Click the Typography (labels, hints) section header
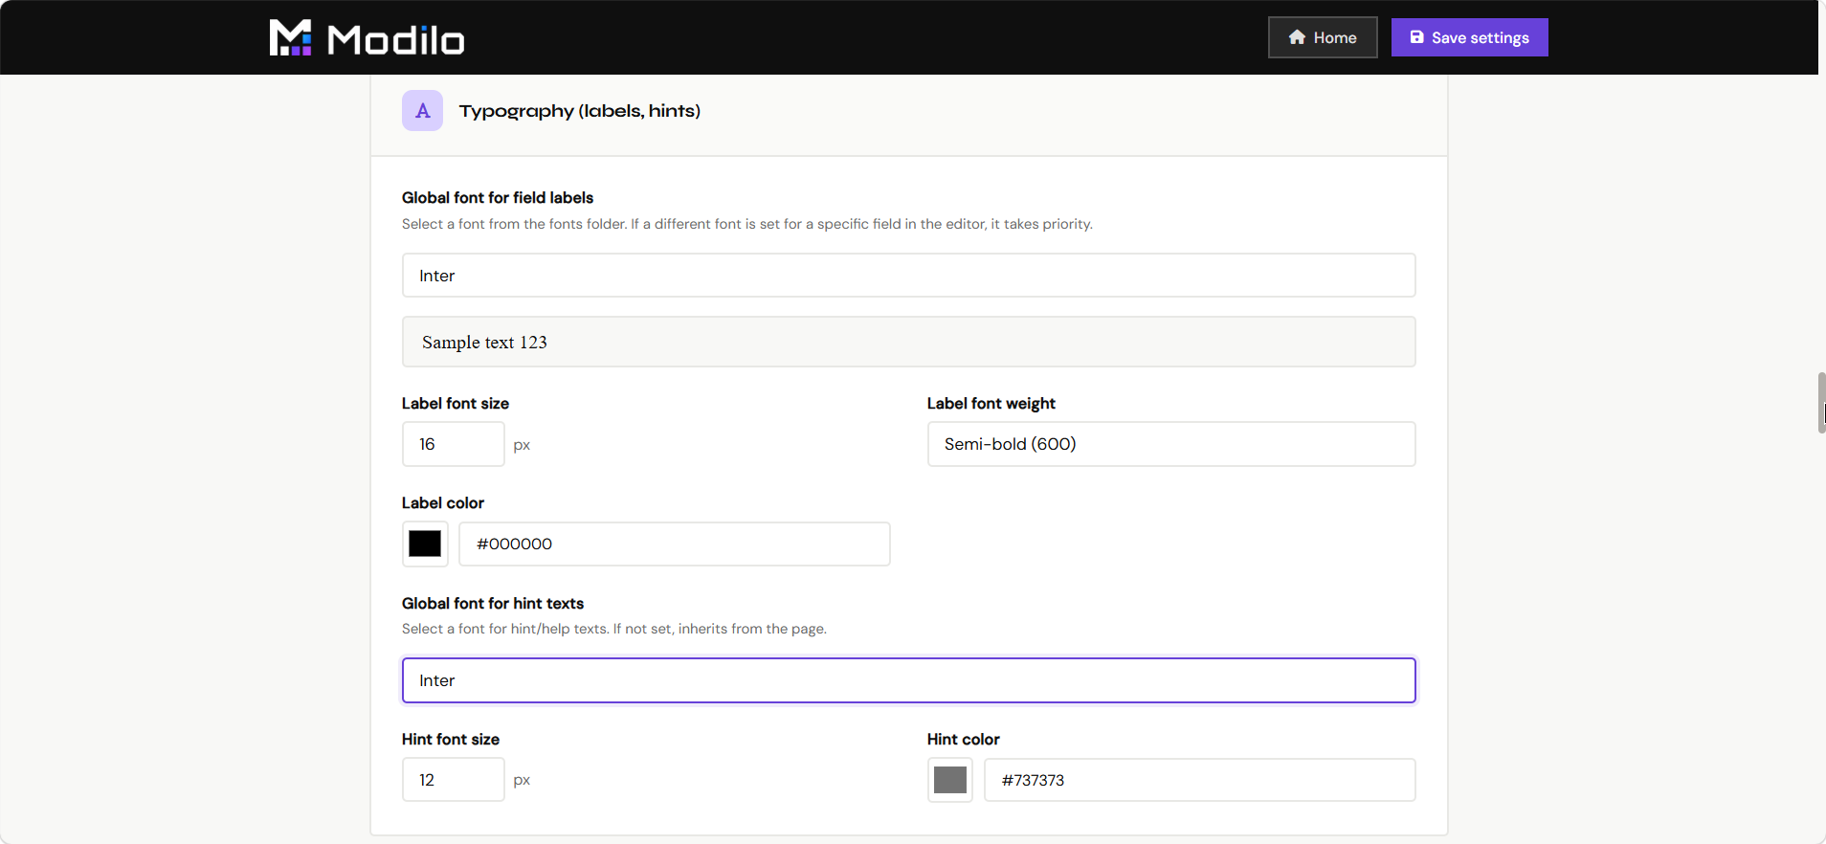The image size is (1826, 844). coord(580,111)
